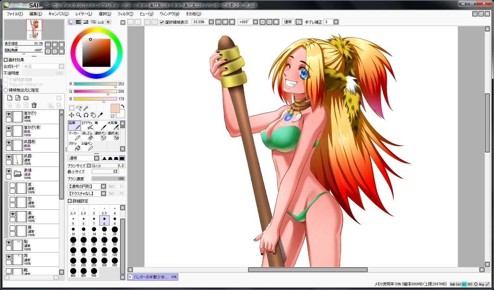
Task: Open the レイヤー(L) menu
Action: (x=83, y=14)
